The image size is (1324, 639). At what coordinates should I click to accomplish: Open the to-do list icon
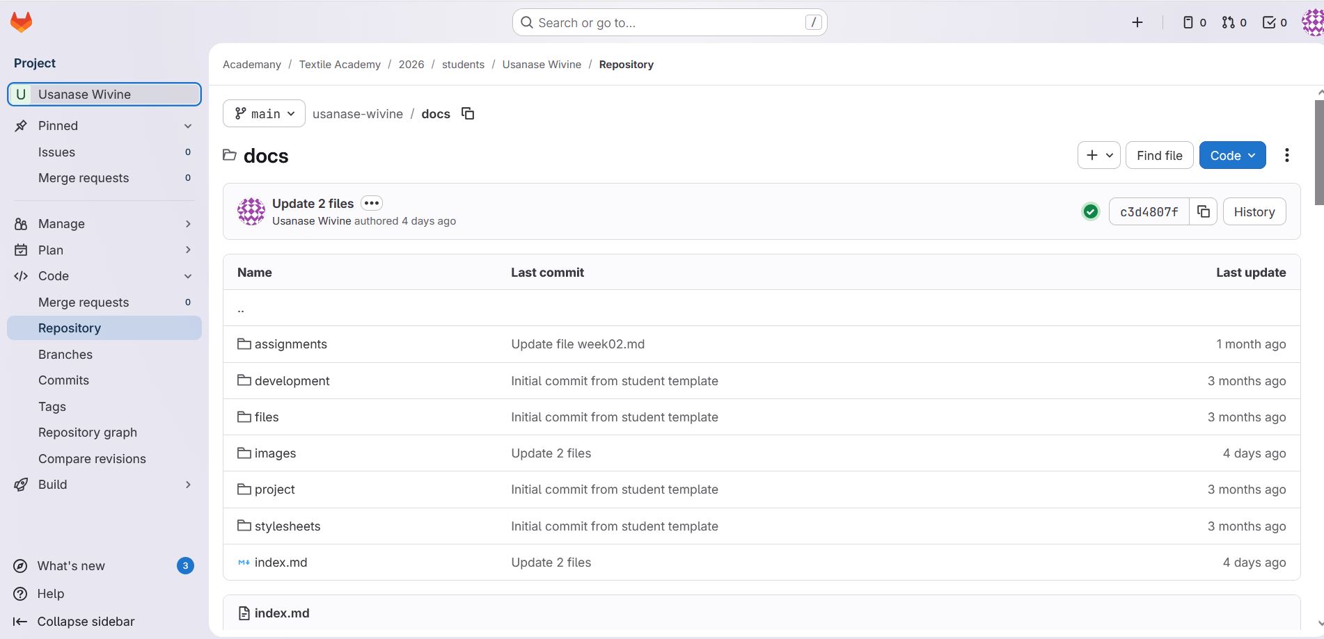[x=1275, y=22]
